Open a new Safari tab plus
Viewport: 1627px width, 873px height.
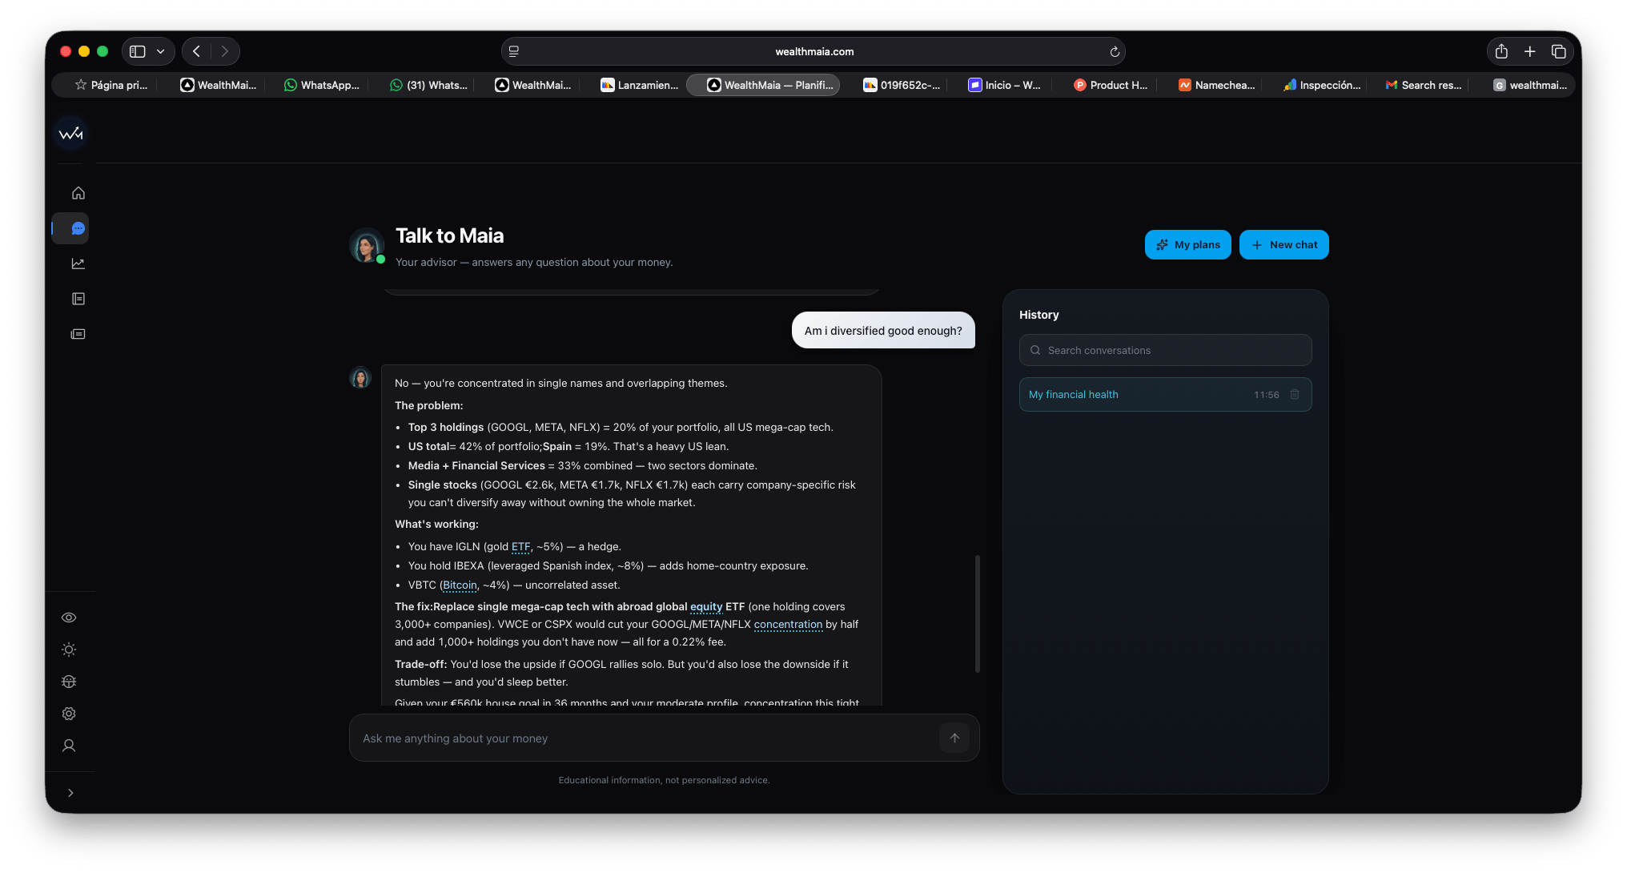pyautogui.click(x=1530, y=51)
